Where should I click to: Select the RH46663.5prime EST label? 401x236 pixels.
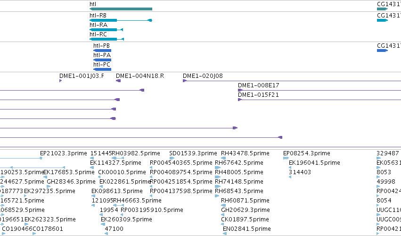click(137, 201)
